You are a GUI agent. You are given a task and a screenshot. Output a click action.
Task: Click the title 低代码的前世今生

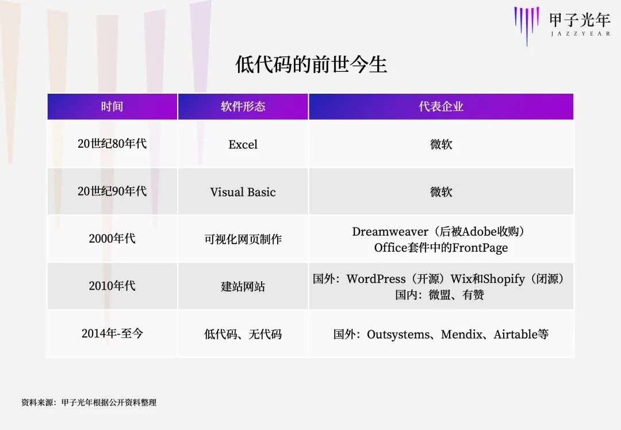point(311,64)
